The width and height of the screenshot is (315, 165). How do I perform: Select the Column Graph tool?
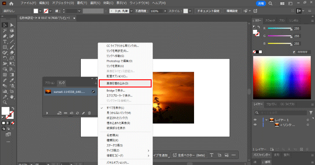pyautogui.click(x=5, y=92)
